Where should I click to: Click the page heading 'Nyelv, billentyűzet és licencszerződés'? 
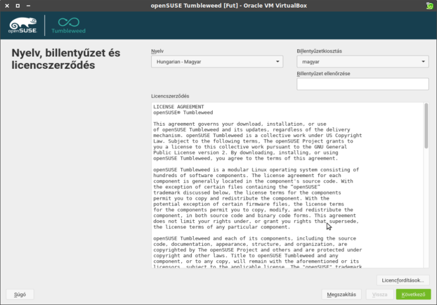click(x=66, y=59)
